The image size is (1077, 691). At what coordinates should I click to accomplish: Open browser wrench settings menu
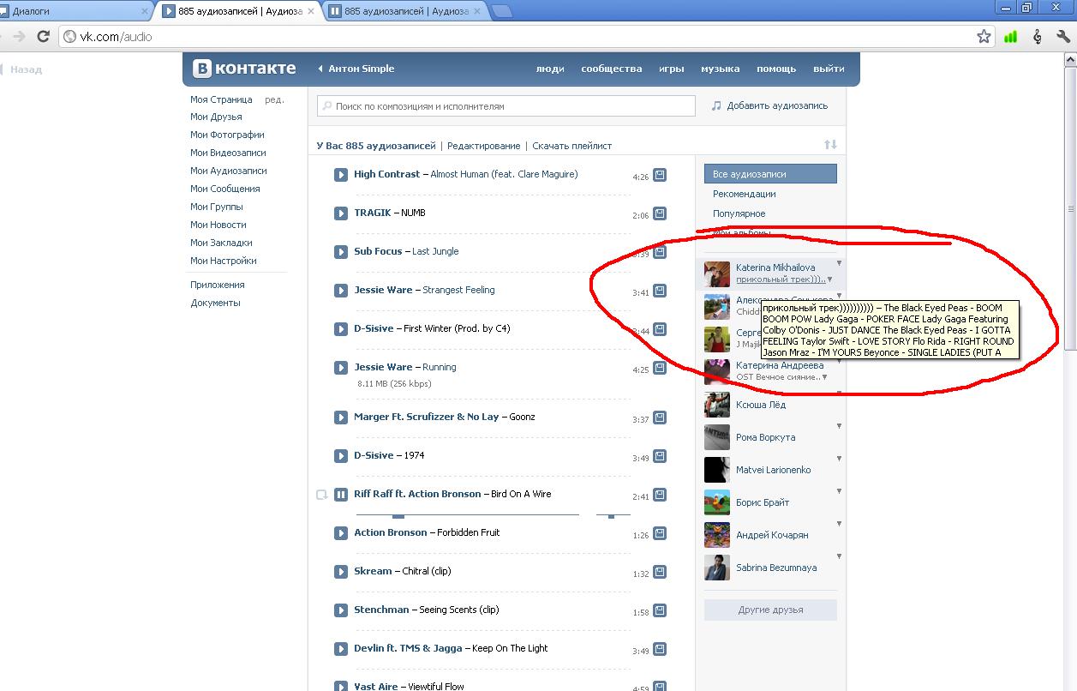[1063, 37]
